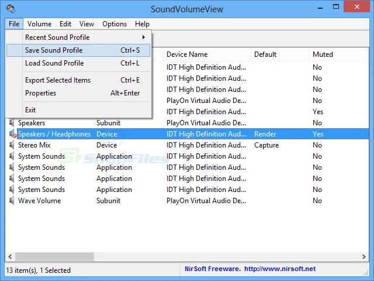Minimize the SoundVolumeView window
Viewport: 374px width, 281px height.
coord(320,7)
